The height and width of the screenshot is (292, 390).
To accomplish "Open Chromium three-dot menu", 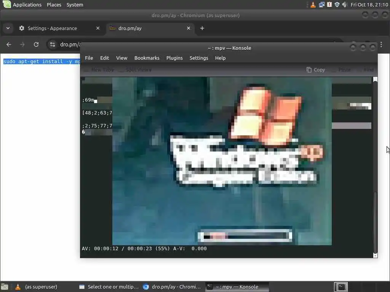I will coord(382,44).
